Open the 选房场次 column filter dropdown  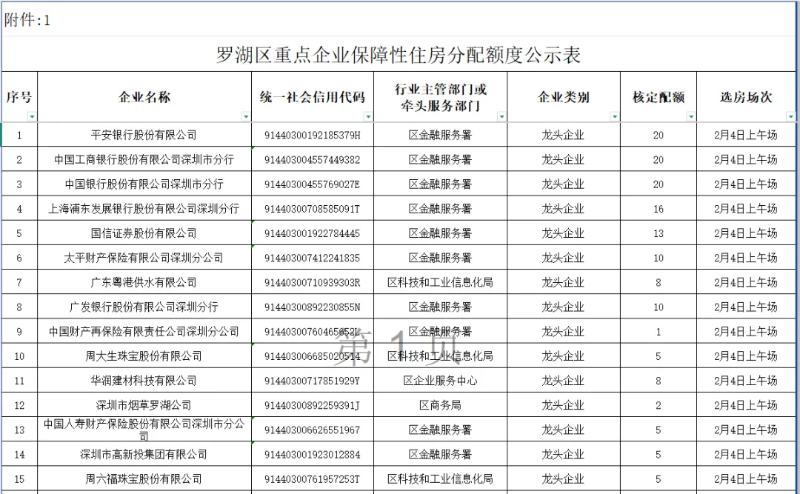(x=791, y=117)
